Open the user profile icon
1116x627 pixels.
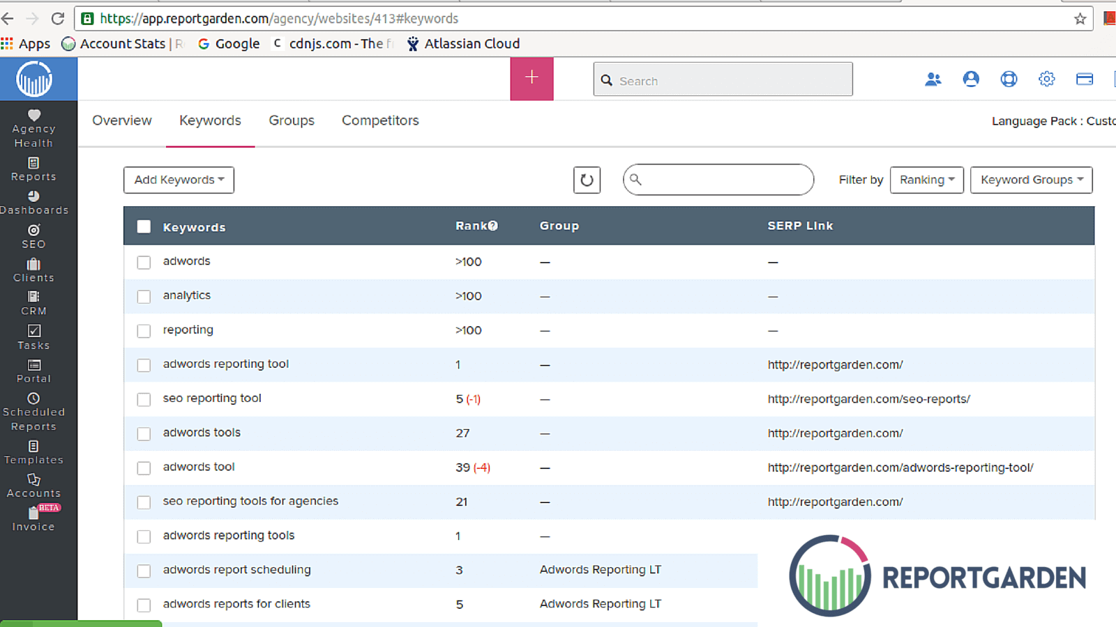pos(970,79)
